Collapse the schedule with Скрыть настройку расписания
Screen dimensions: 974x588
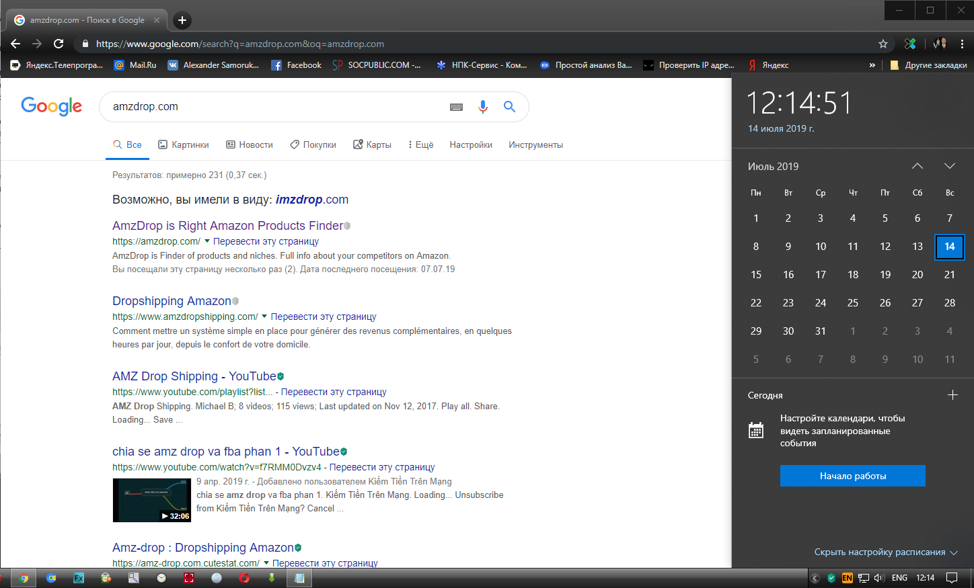coord(885,552)
